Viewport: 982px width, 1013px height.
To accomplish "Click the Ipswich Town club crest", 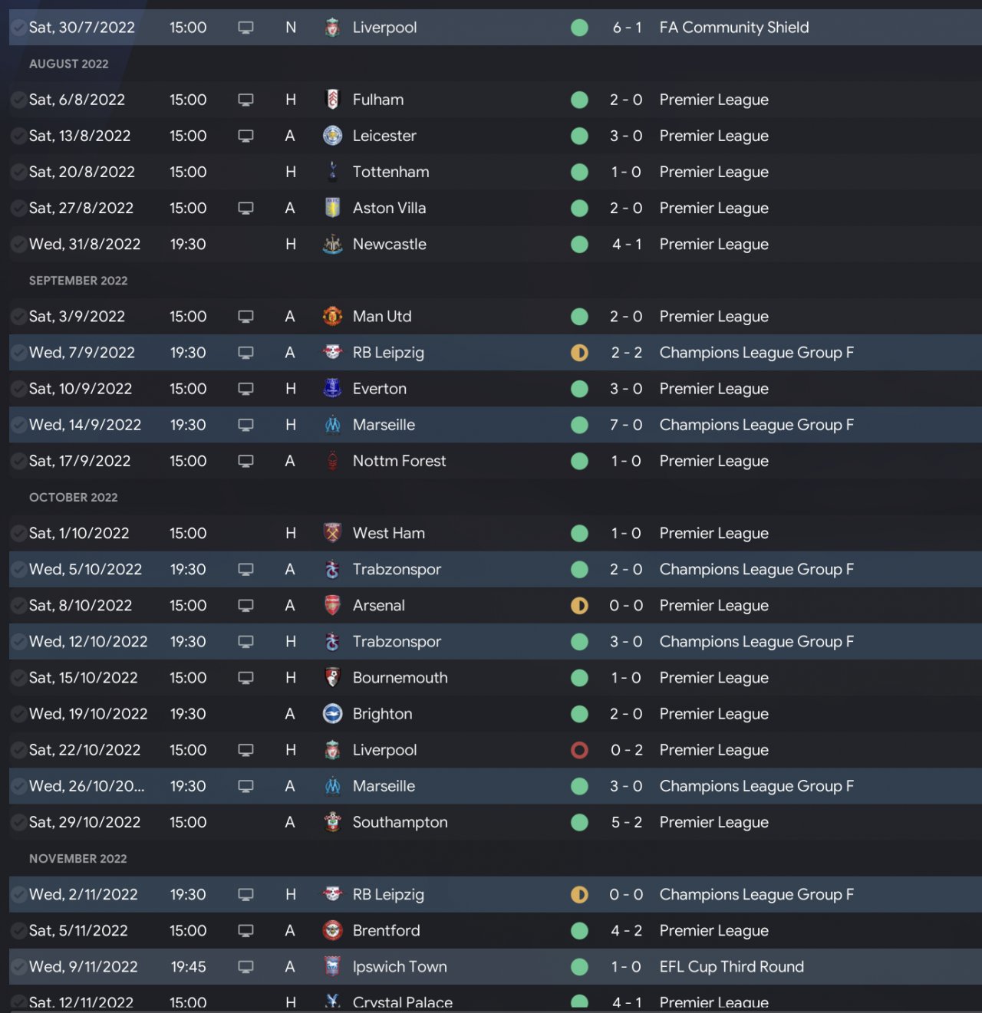I will (332, 967).
